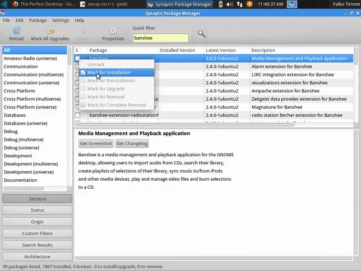The width and height of the screenshot is (361, 271).
Task: Choose Unmark in the context menu
Action: tap(117, 64)
